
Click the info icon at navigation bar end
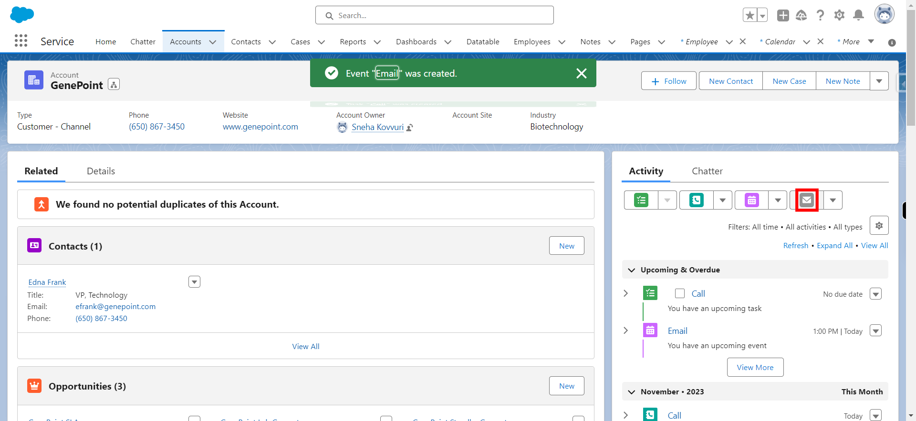pyautogui.click(x=892, y=42)
